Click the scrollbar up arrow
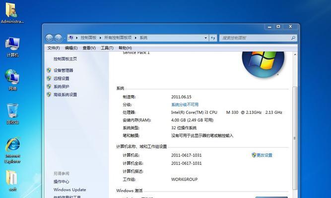 pyautogui.click(x=295, y=54)
